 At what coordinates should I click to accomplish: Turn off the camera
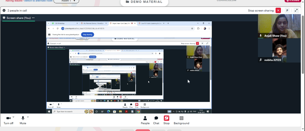(8, 120)
